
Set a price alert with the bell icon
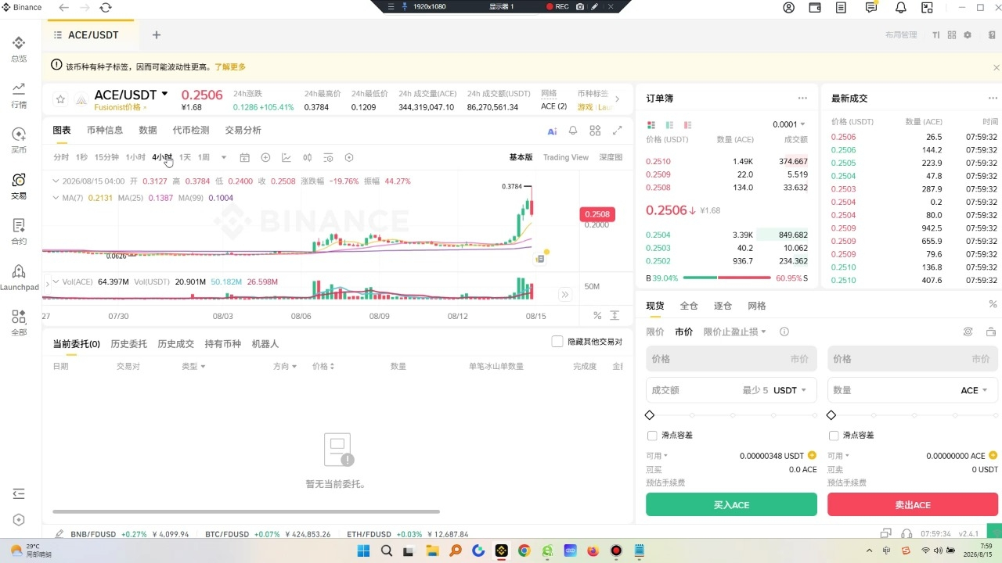pos(573,131)
